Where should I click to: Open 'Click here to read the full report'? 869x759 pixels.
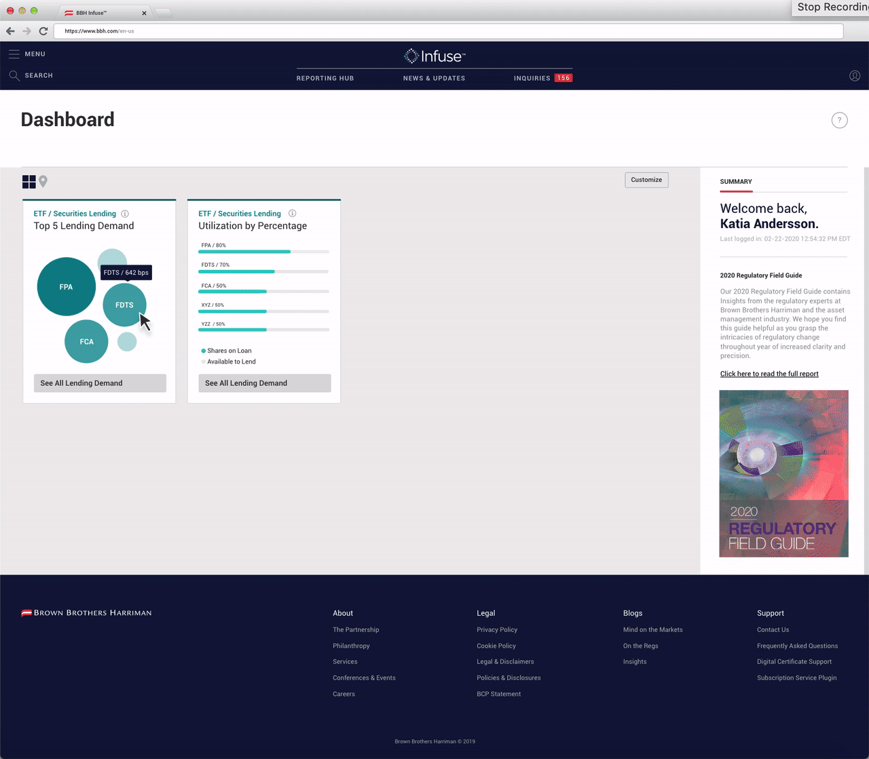[769, 374]
